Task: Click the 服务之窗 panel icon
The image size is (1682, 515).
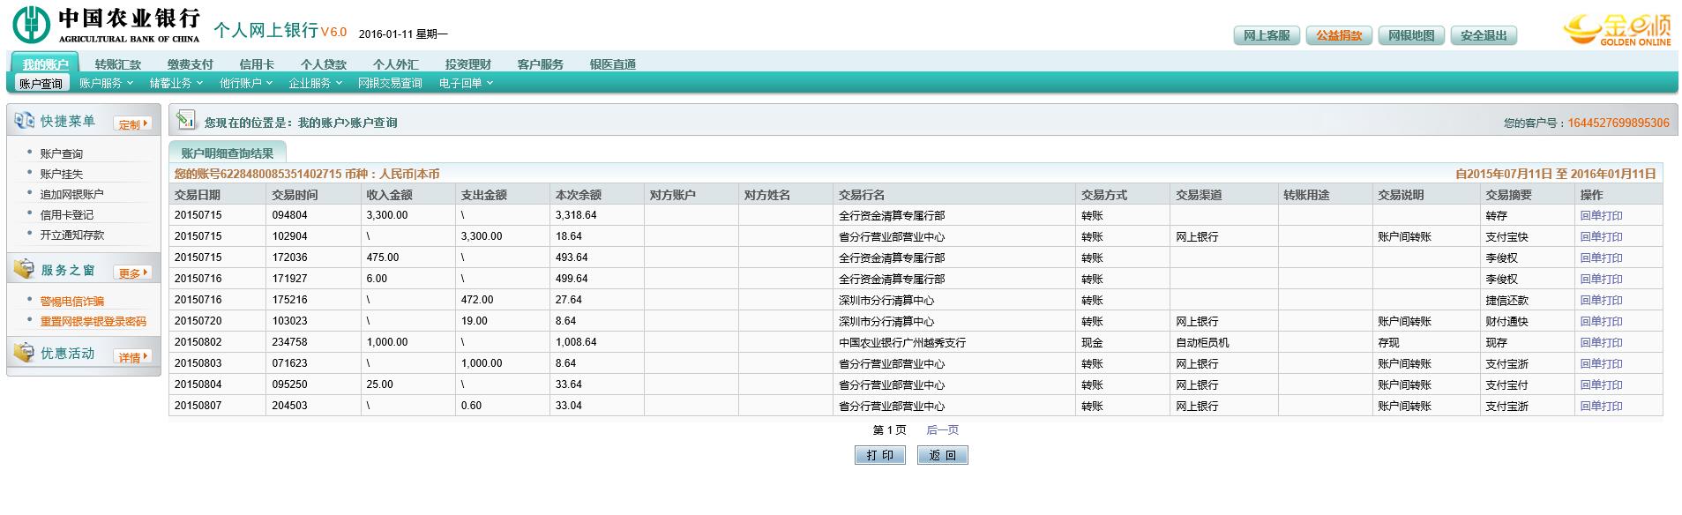Action: tap(24, 270)
